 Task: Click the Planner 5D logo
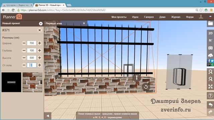pos(12,17)
